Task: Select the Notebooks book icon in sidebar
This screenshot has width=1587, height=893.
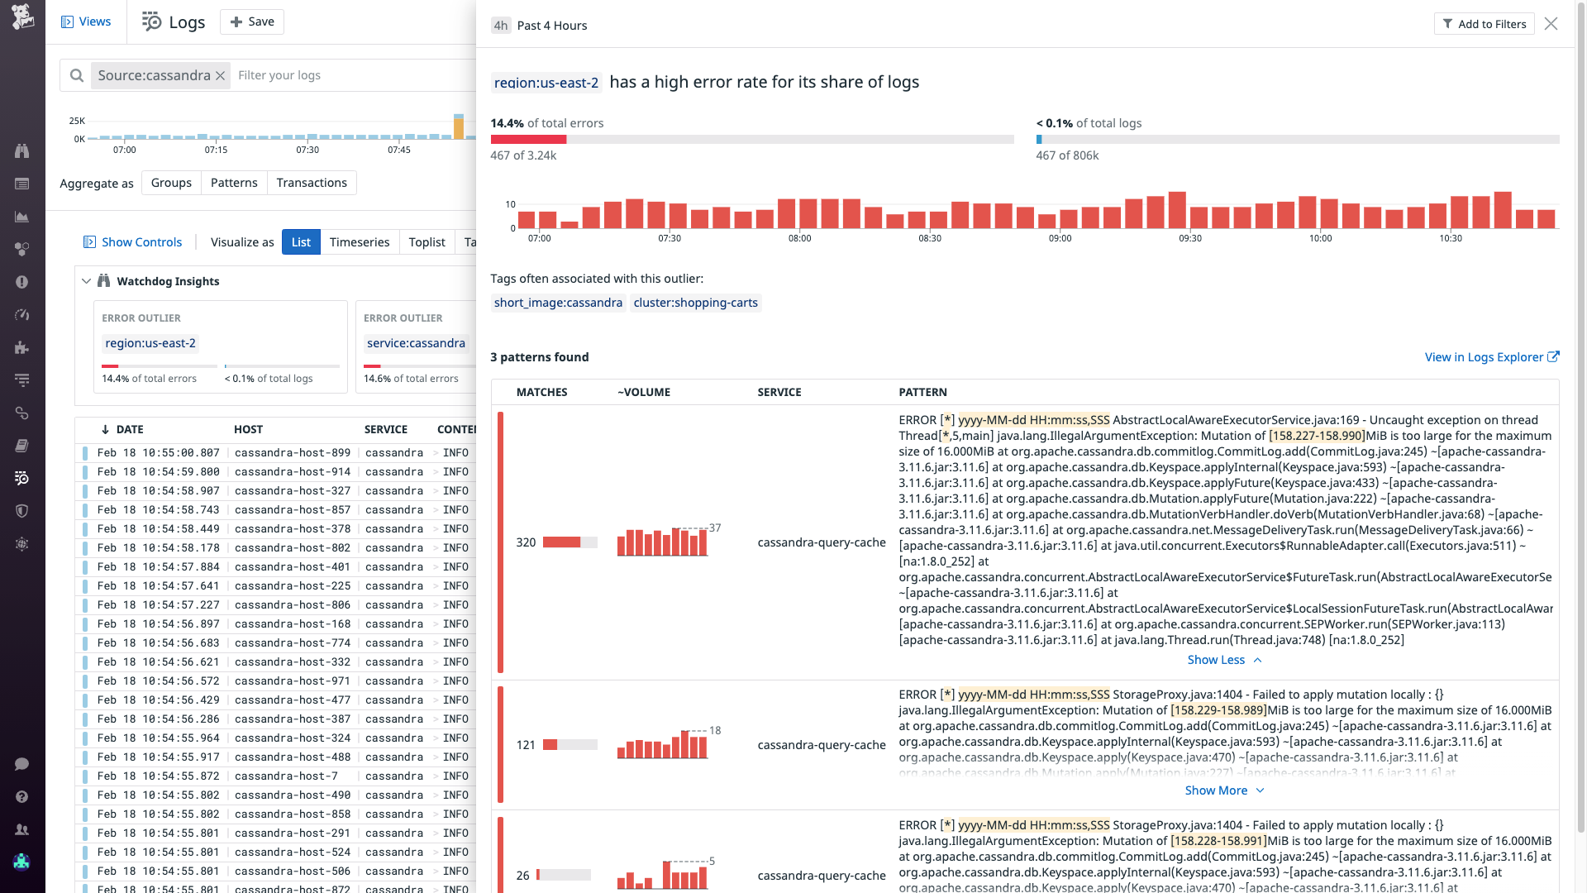Action: (22, 446)
